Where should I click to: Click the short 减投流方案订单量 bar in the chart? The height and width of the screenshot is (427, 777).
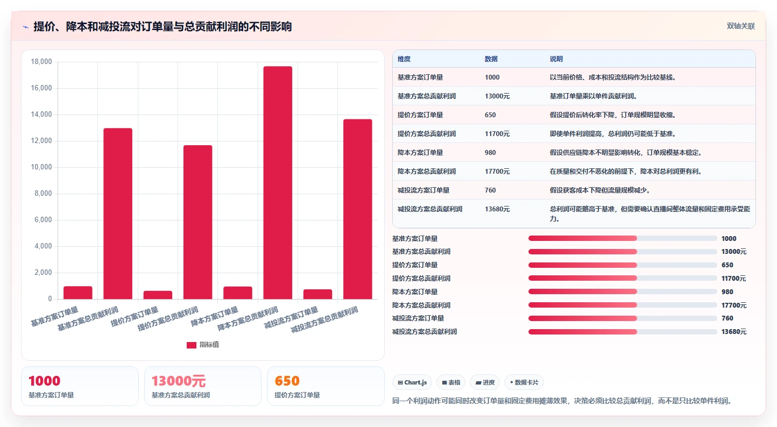pyautogui.click(x=317, y=294)
